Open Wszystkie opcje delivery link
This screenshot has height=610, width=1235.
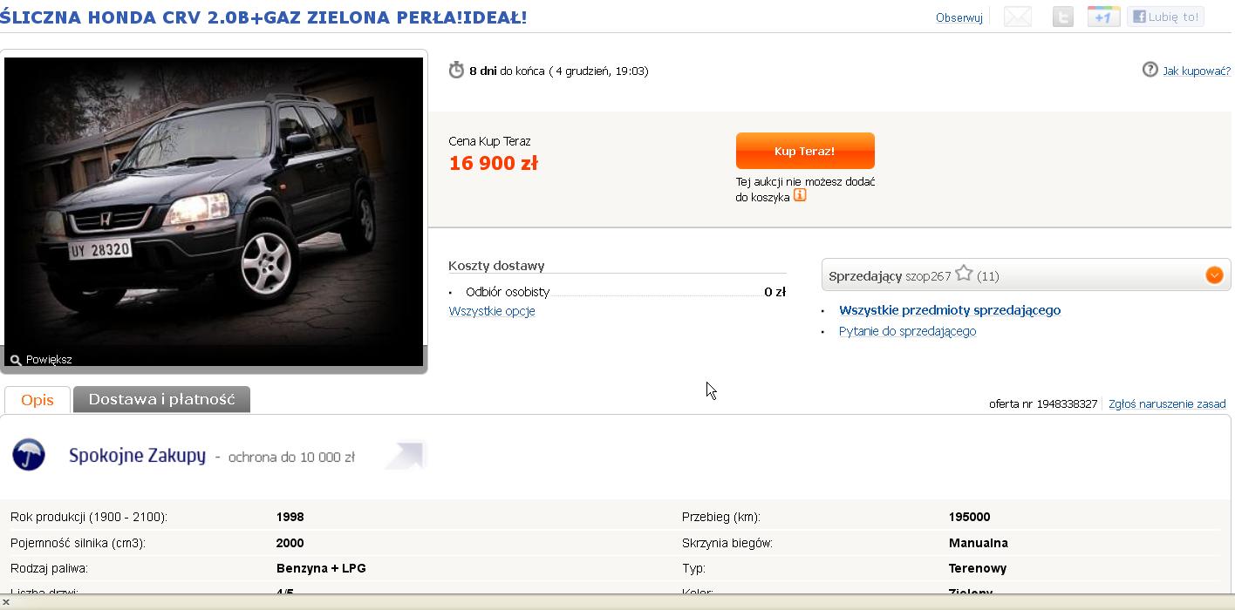point(492,311)
